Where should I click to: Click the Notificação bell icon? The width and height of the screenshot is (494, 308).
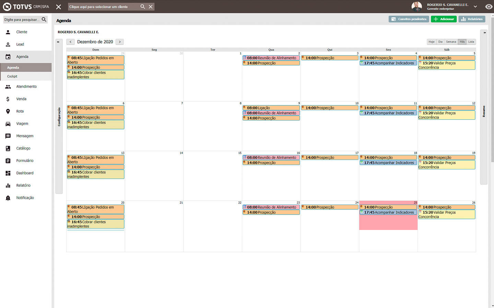pos(8,198)
